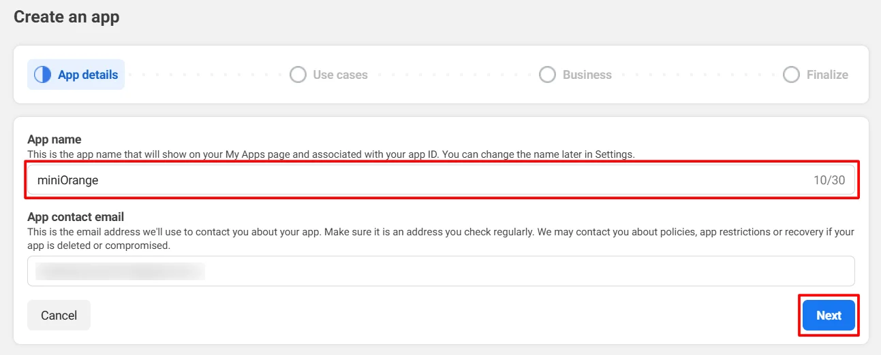This screenshot has height=355, width=881.
Task: Click the half-filled App details step icon
Action: (42, 75)
